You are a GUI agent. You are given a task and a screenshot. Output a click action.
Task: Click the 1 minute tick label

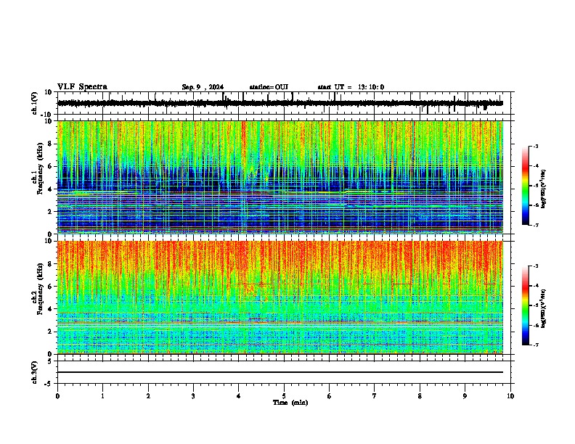point(102,396)
